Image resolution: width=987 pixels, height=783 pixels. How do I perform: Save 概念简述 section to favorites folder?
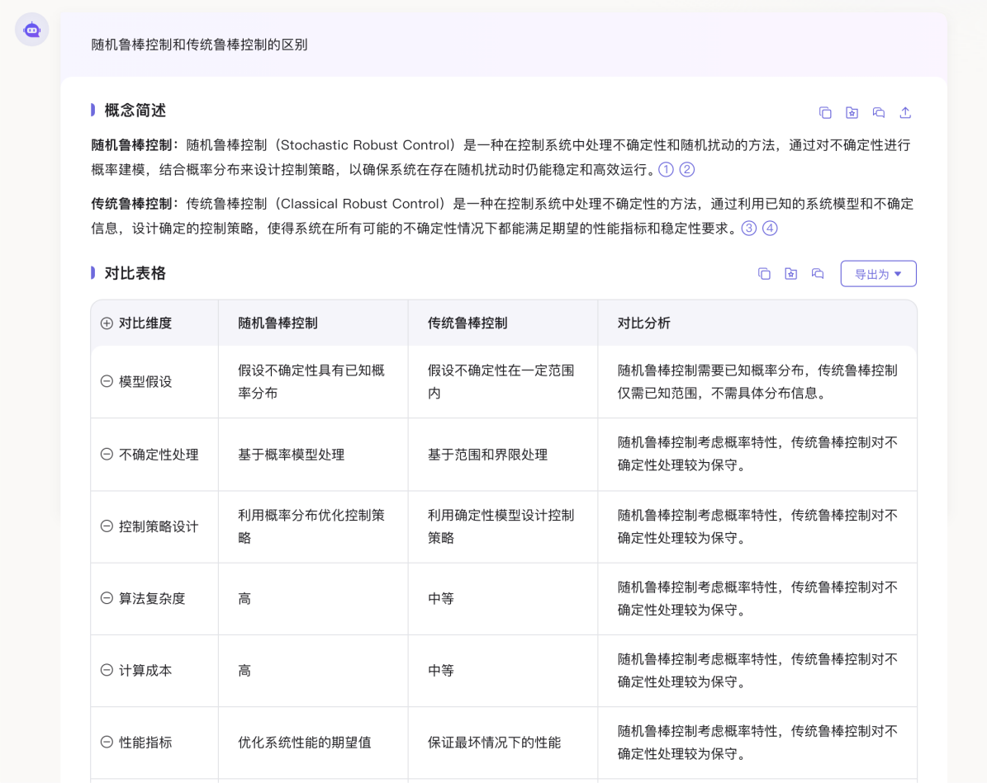pyautogui.click(x=852, y=112)
